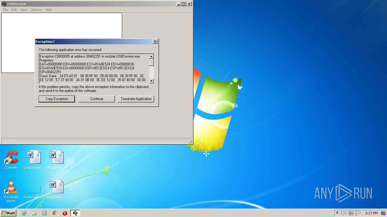Open the File menu in USBDeview

click(5, 10)
